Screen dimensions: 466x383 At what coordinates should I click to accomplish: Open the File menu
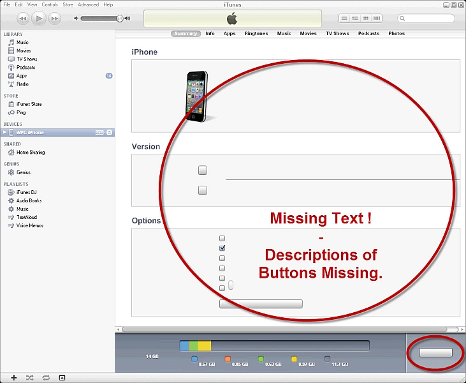coord(6,4)
